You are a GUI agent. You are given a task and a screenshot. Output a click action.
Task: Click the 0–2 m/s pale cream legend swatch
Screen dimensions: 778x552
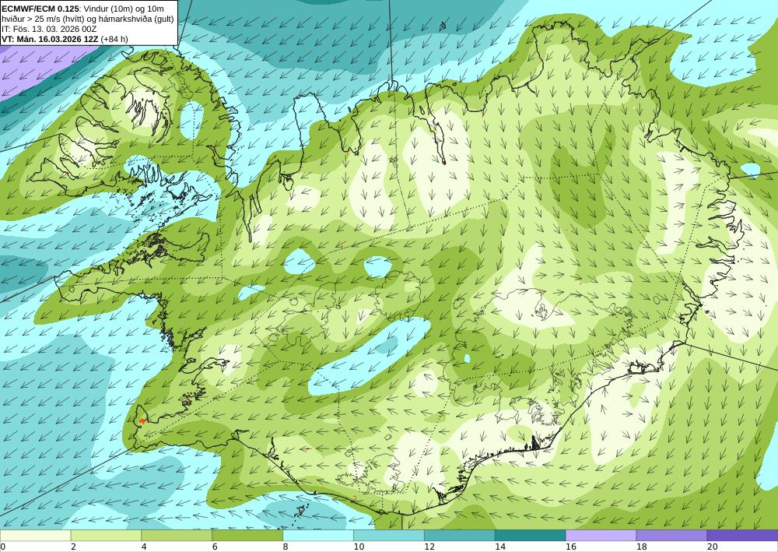point(35,535)
